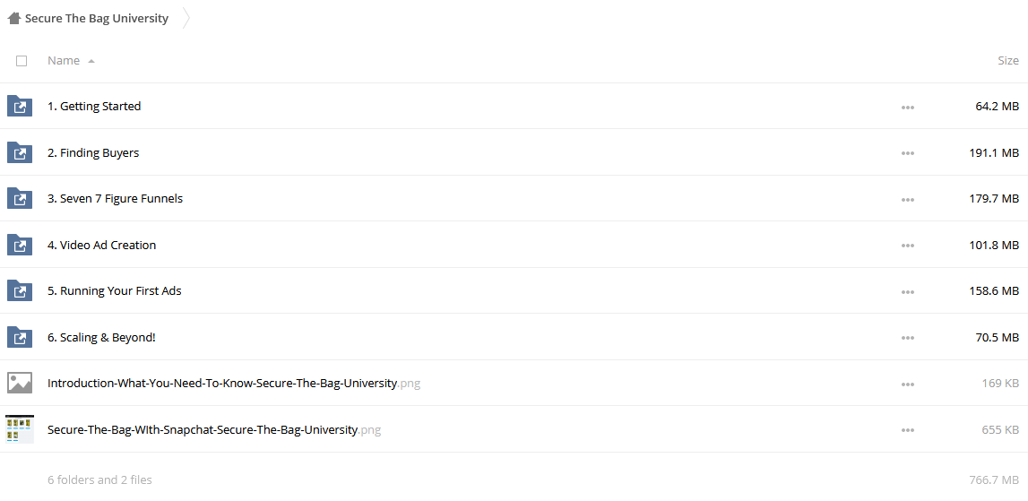Viewport: 1028px width, 501px height.
Task: Open the Video Ad Creation folder icon
Action: tap(20, 245)
